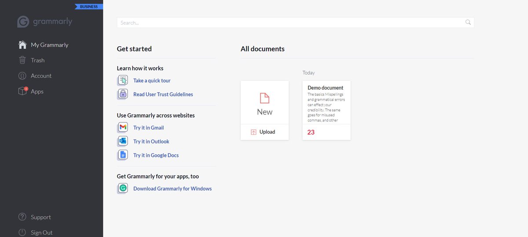Click the Grammarly for Windows icon
This screenshot has width=528, height=237.
click(123, 189)
